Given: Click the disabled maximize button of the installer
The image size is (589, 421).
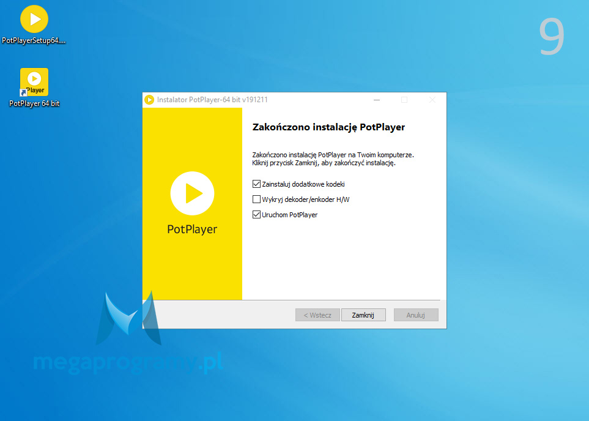Looking at the screenshot, I should [x=404, y=100].
